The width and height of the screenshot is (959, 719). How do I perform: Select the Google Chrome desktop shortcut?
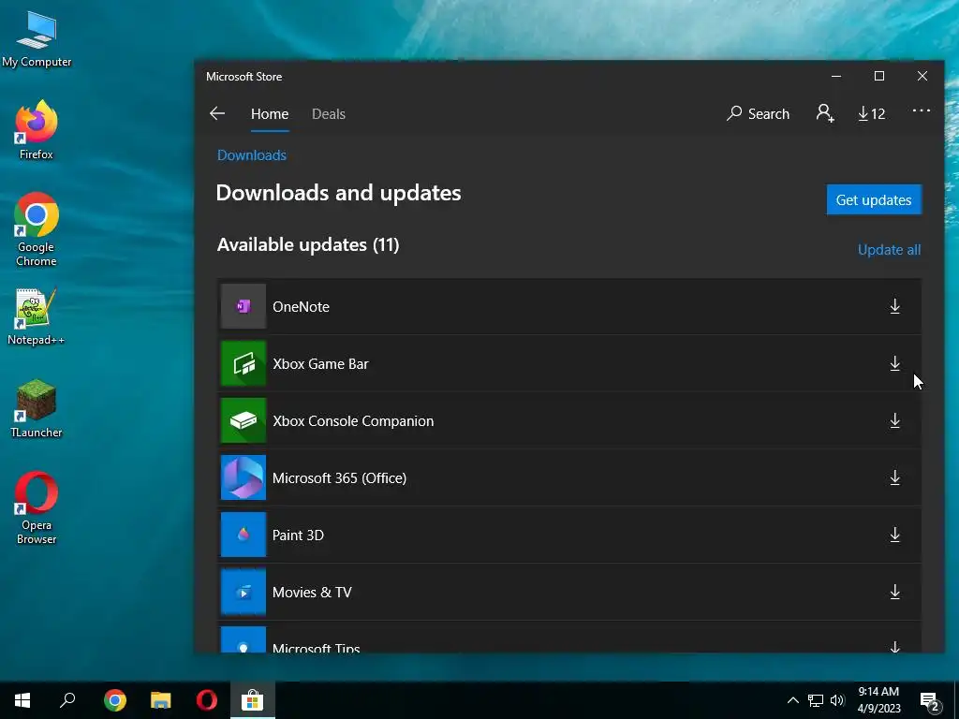(37, 230)
